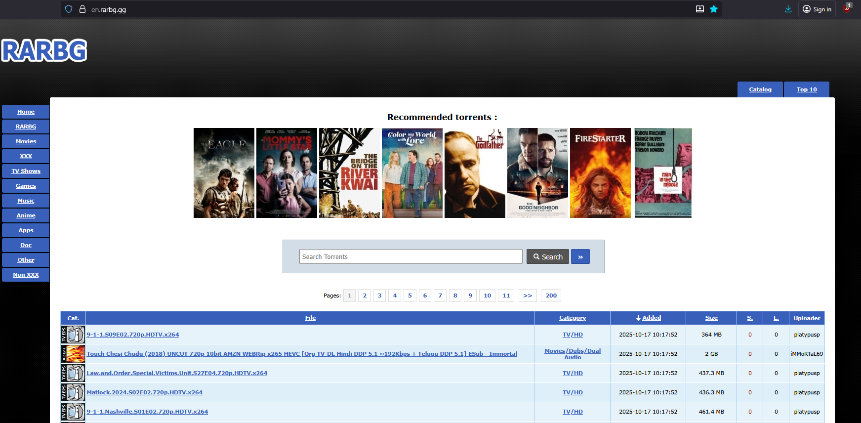Image resolution: width=861 pixels, height=423 pixels.
Task: Go to page 3 of results
Action: tap(379, 296)
